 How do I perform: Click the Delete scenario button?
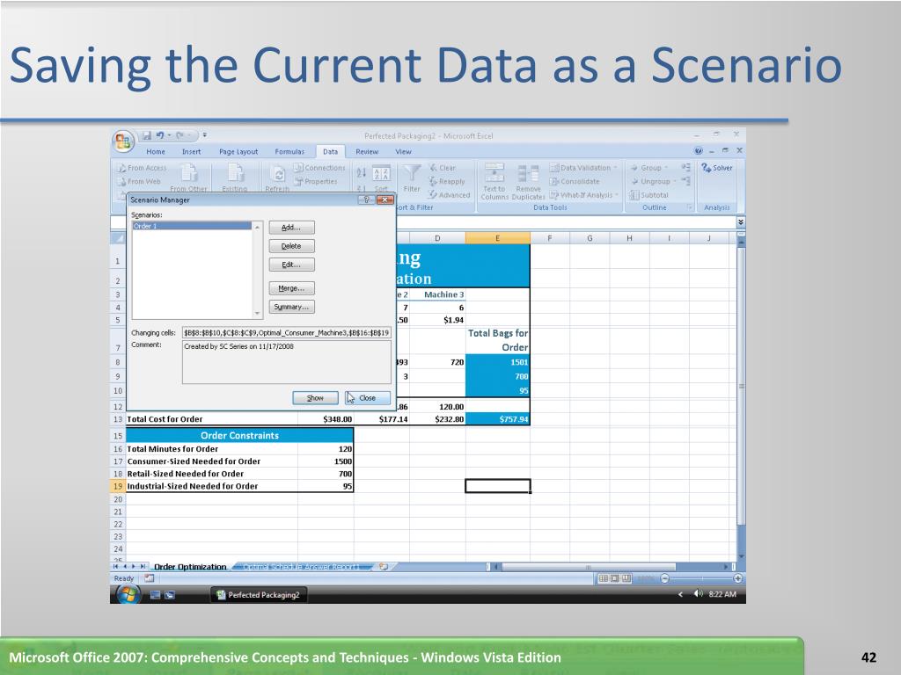click(x=291, y=246)
